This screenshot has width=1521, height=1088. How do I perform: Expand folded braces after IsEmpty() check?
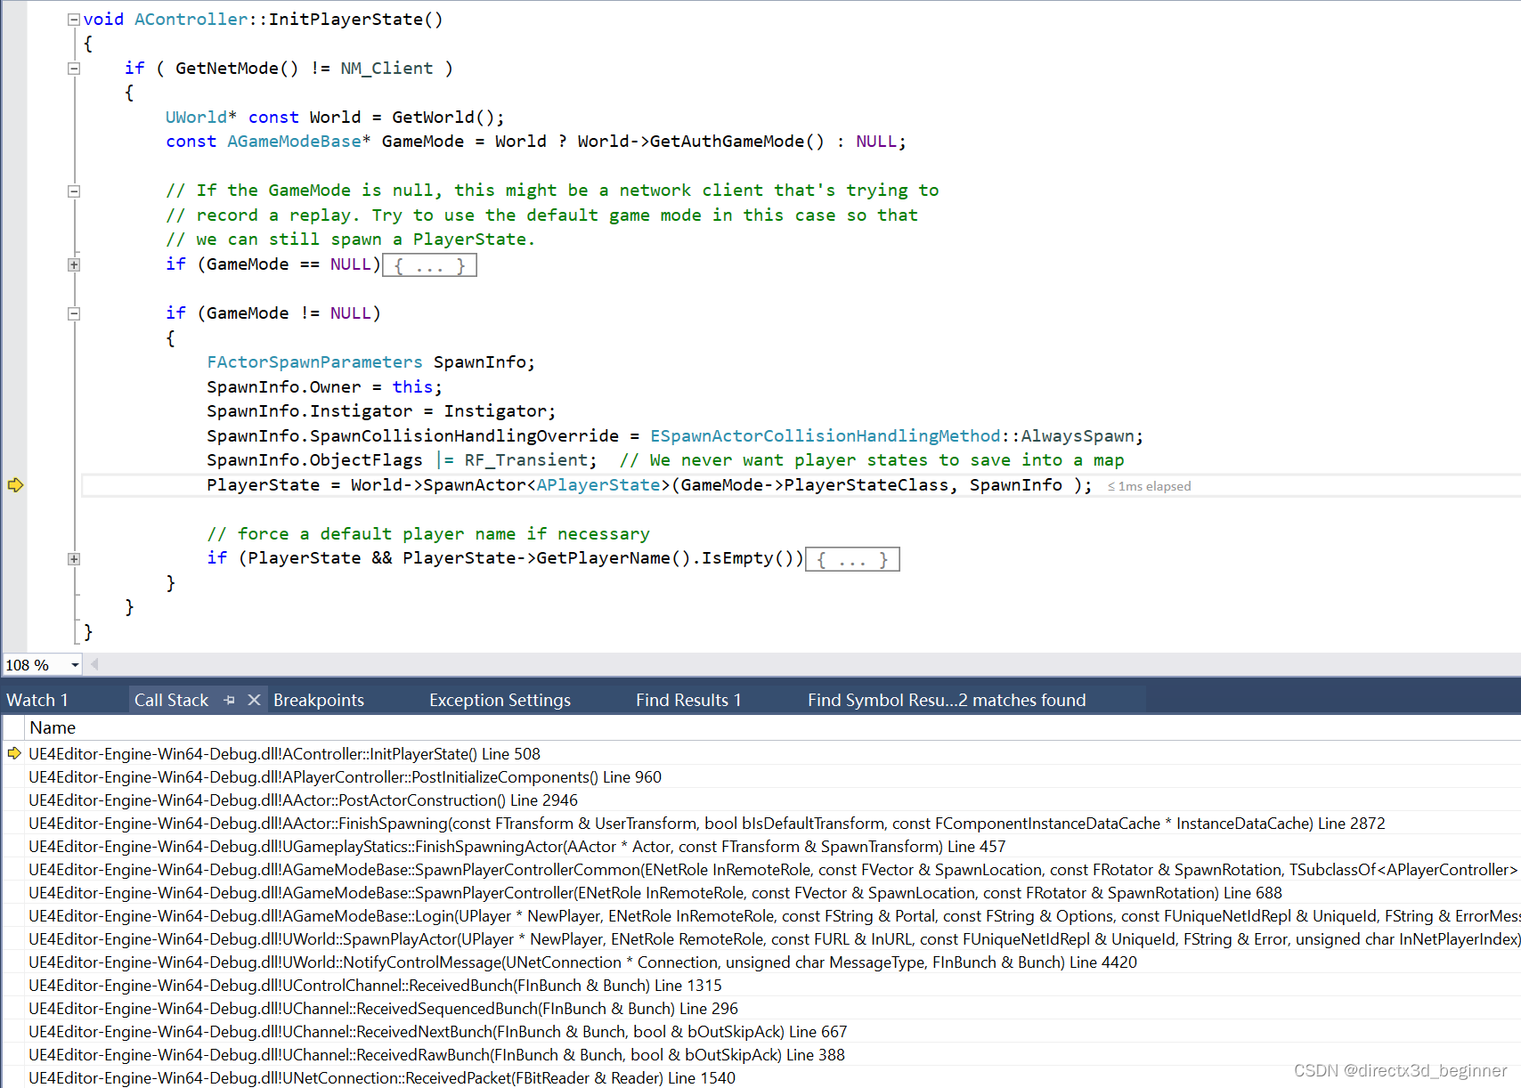[852, 559]
